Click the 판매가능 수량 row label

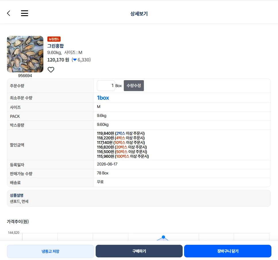pos(21,174)
